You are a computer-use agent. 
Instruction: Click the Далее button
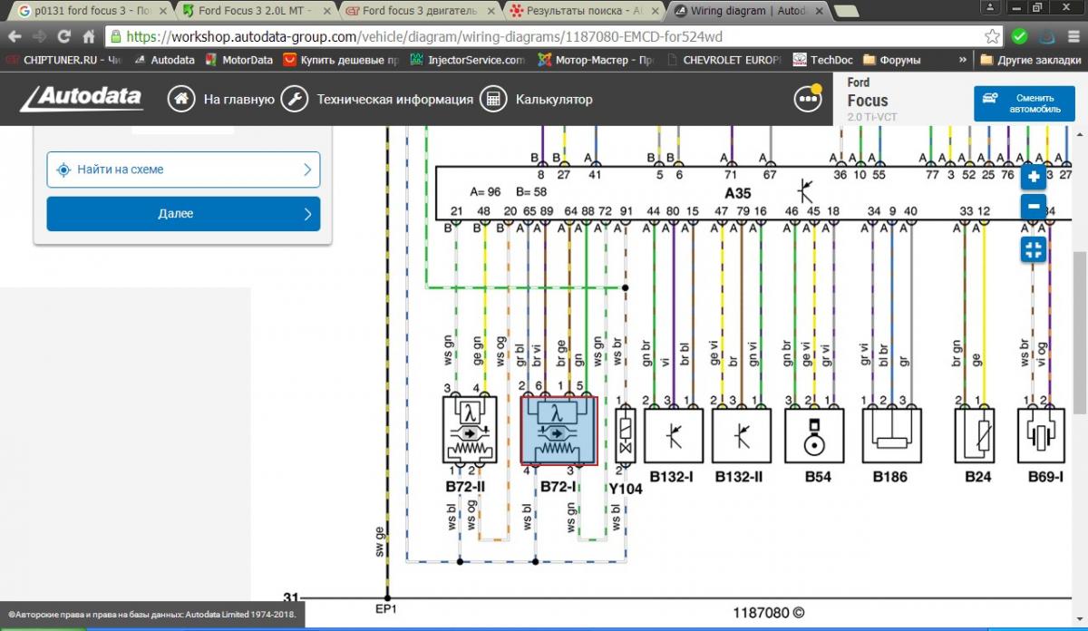tap(183, 214)
